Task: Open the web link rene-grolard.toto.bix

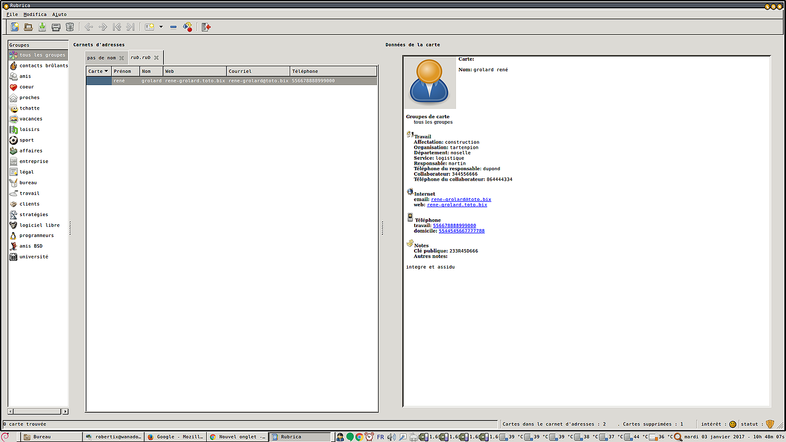Action: click(x=457, y=205)
